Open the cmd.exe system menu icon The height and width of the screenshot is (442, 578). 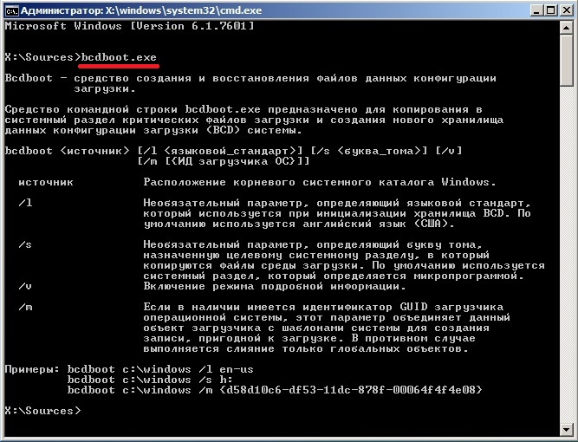[x=12, y=10]
